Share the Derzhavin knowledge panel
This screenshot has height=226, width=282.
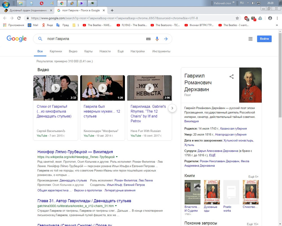[232, 77]
